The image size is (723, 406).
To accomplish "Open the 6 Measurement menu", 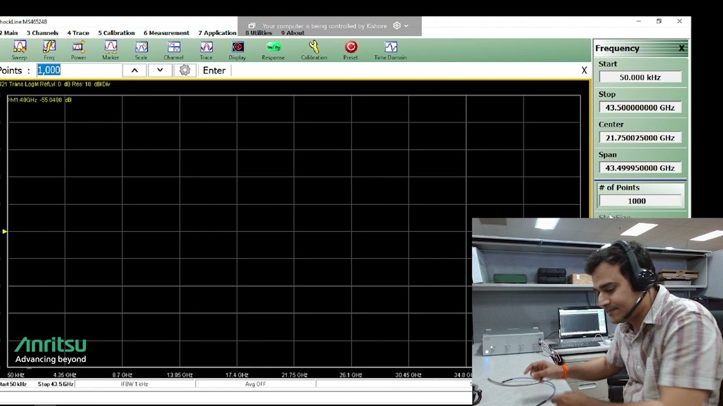I will (166, 33).
